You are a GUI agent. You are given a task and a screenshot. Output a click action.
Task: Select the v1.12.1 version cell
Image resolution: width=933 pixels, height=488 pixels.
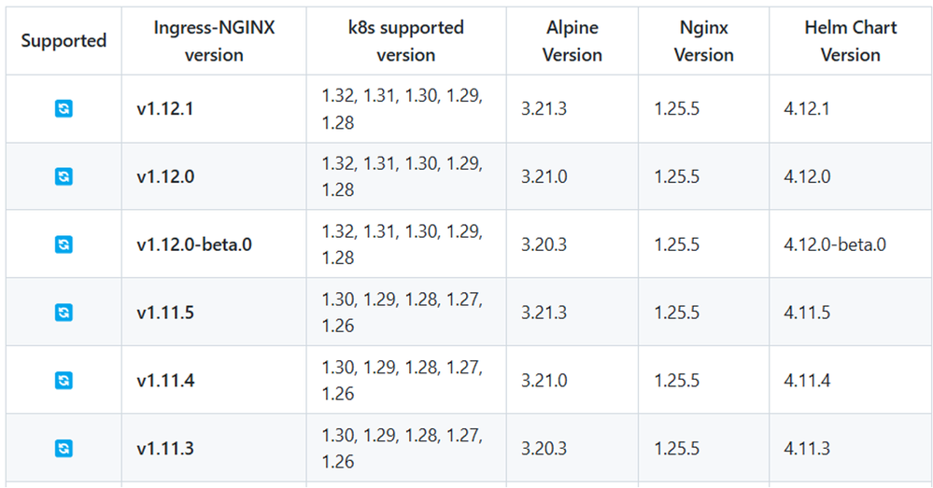[165, 108]
